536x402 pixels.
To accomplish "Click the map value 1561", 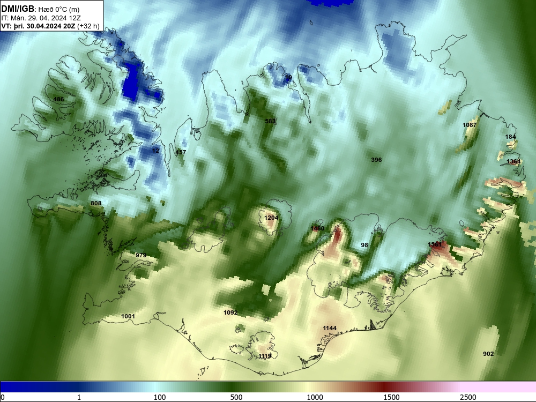I will [435, 244].
